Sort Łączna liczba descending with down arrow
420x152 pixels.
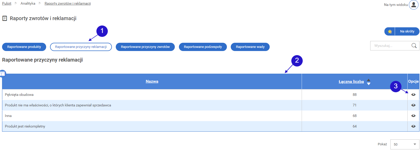pyautogui.click(x=369, y=84)
